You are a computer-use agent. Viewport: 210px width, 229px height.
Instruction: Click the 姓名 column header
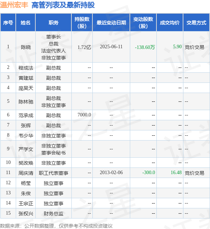26,23
